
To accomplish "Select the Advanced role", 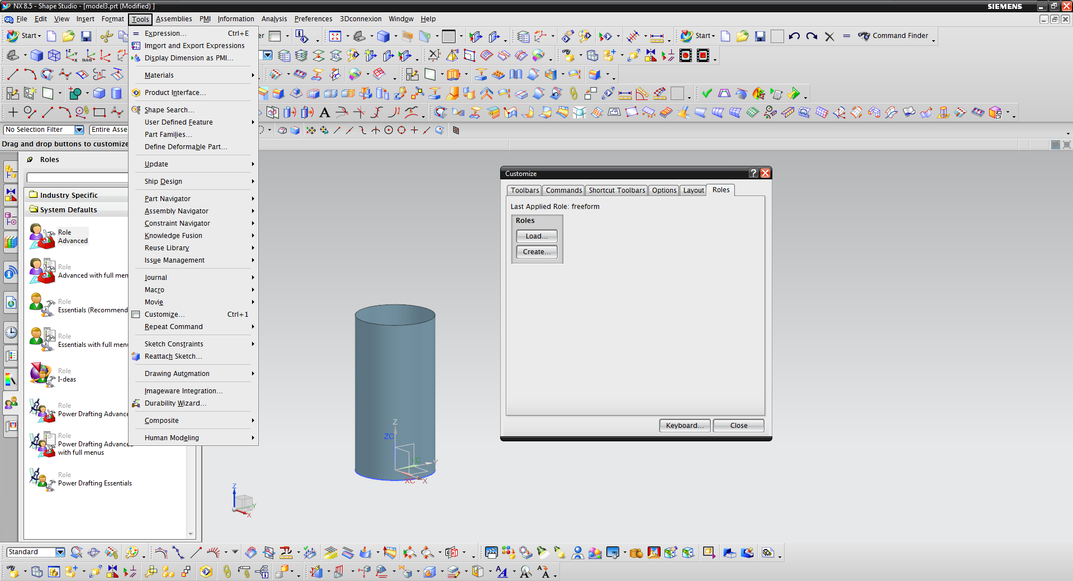I will pos(59,236).
